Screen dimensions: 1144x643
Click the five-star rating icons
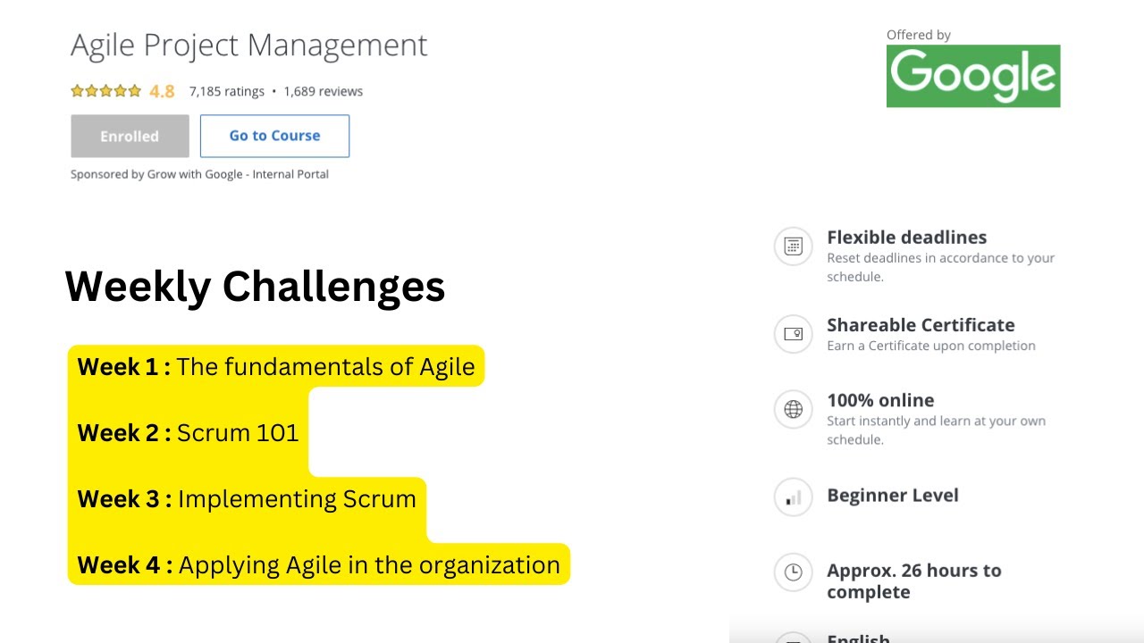tap(105, 91)
